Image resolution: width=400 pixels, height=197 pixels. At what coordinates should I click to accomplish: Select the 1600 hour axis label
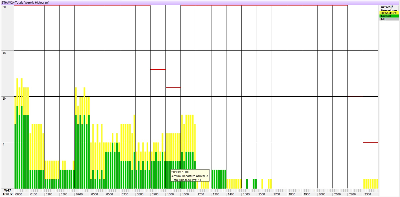(x=261, y=194)
